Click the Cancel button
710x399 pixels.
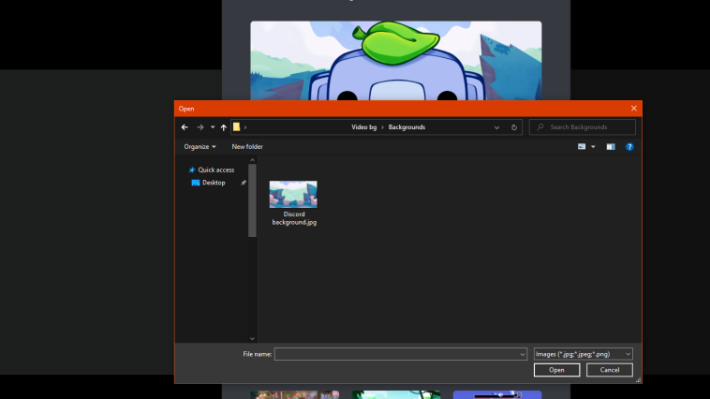[610, 370]
